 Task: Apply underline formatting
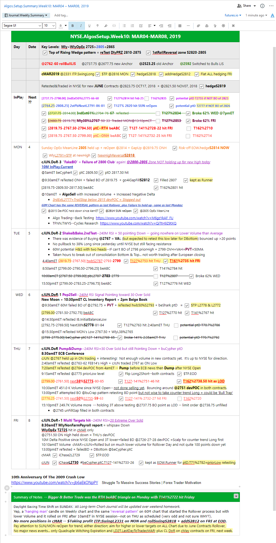pos(89,26)
